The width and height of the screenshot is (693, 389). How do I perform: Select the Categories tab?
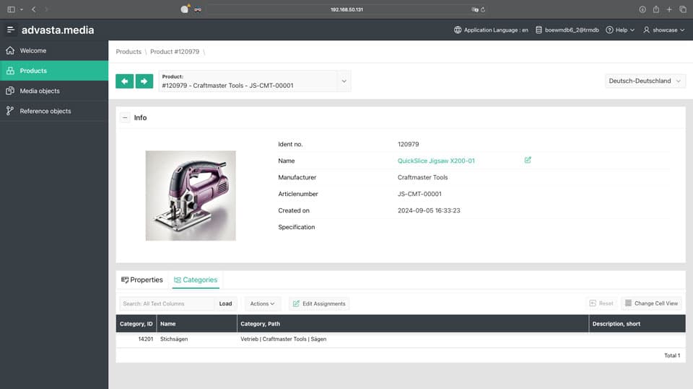(x=196, y=280)
